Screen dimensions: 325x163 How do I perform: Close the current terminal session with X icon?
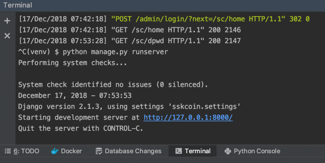pyautogui.click(x=7, y=36)
